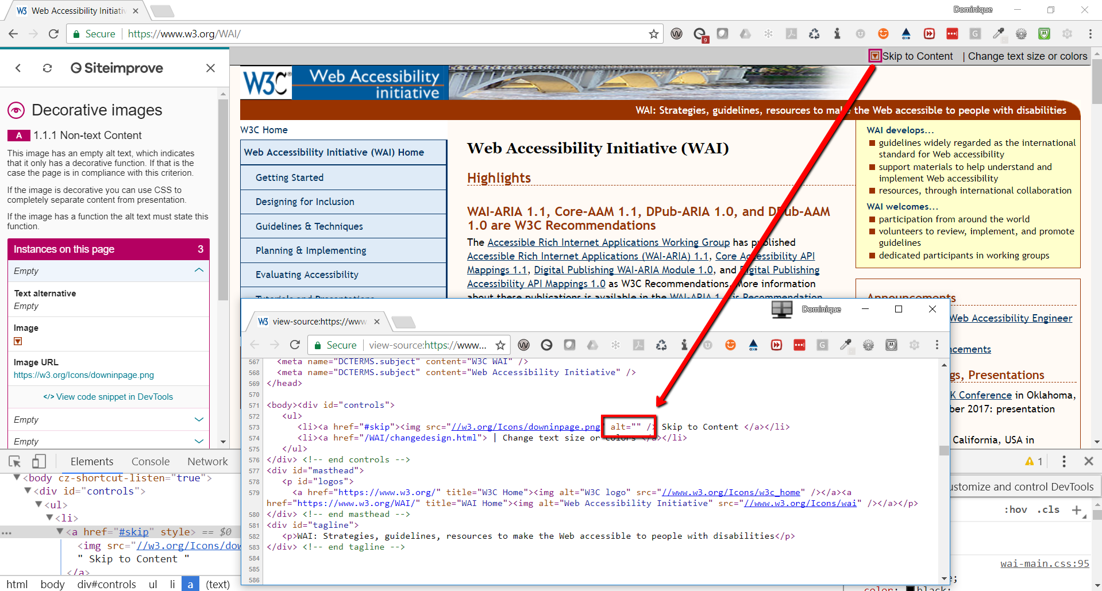
Task: Click the DevTools warning count indicator
Action: [x=1034, y=461]
